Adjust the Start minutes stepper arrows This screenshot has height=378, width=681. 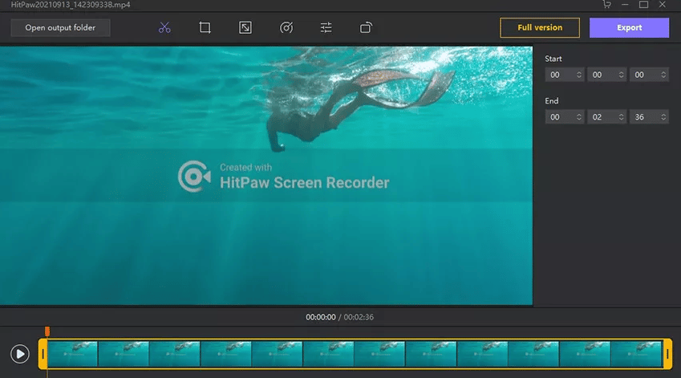tap(621, 75)
